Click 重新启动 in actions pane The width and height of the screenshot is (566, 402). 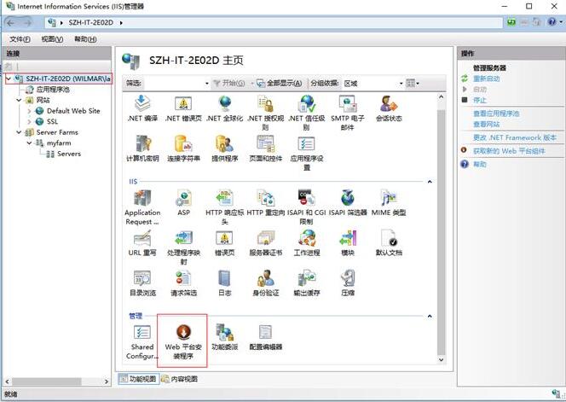pos(486,79)
